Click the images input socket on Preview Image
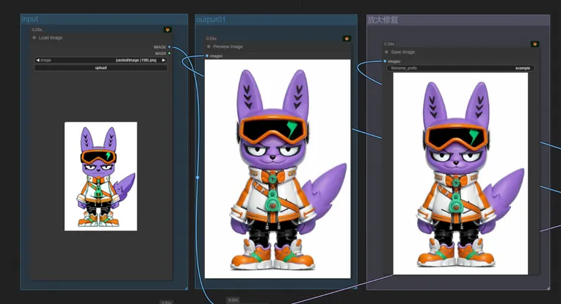The image size is (561, 304). (x=207, y=56)
